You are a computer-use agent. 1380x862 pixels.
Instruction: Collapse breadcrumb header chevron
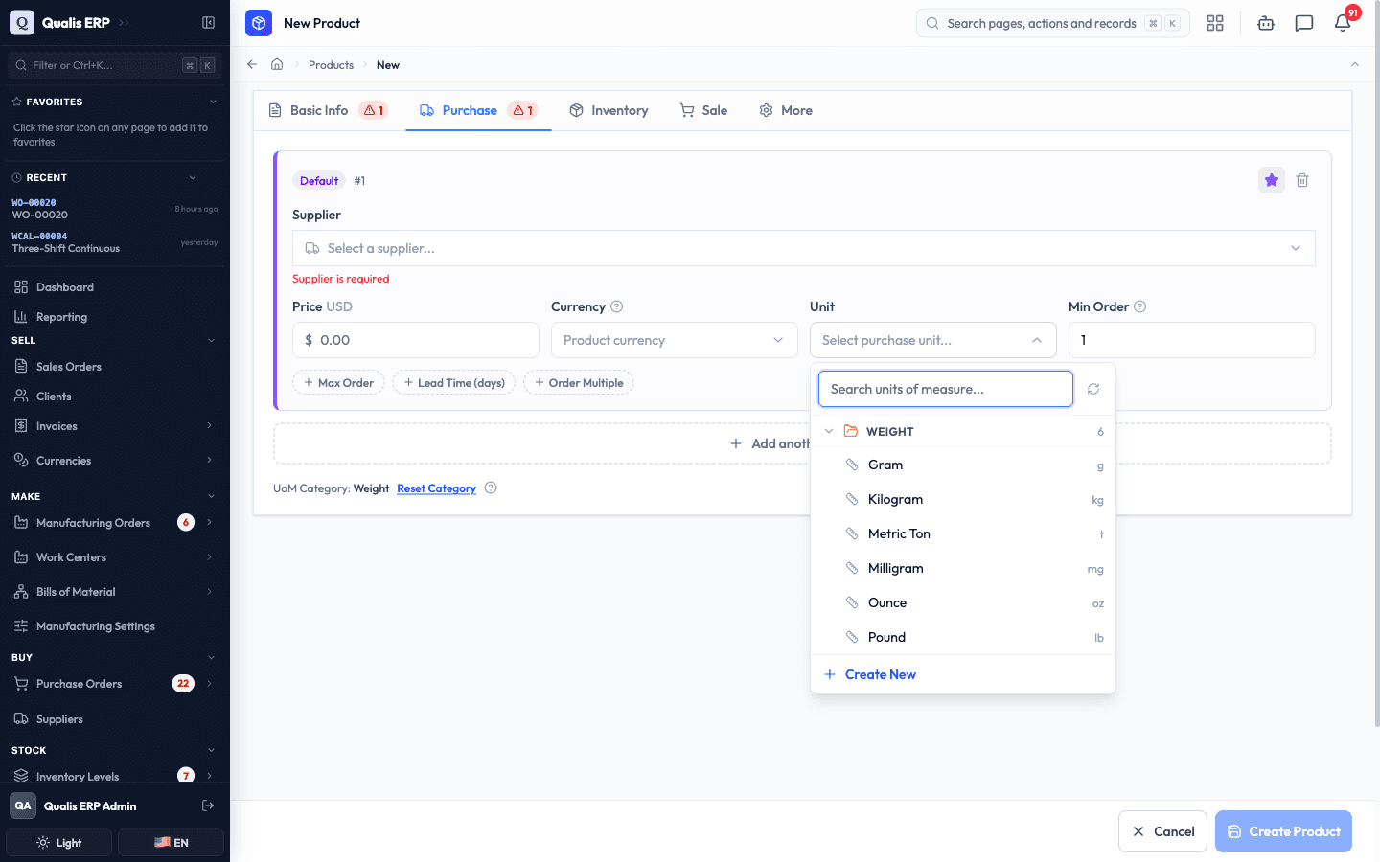click(x=1355, y=64)
